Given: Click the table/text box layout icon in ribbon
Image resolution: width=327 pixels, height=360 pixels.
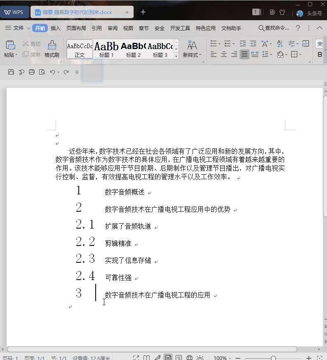Looking at the screenshot, I should [x=306, y=43].
